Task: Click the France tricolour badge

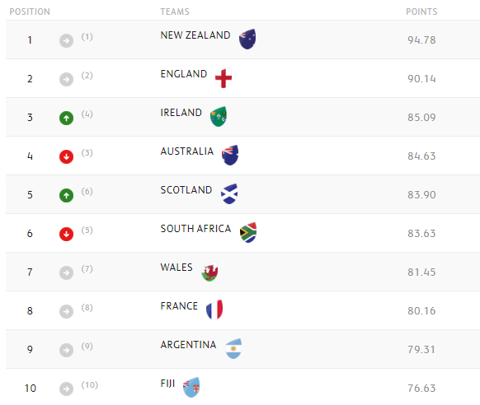Action: (214, 310)
